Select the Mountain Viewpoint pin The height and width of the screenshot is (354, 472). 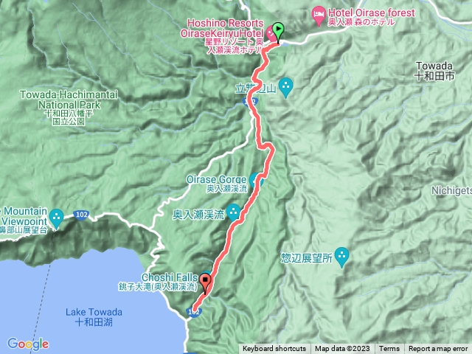56,219
